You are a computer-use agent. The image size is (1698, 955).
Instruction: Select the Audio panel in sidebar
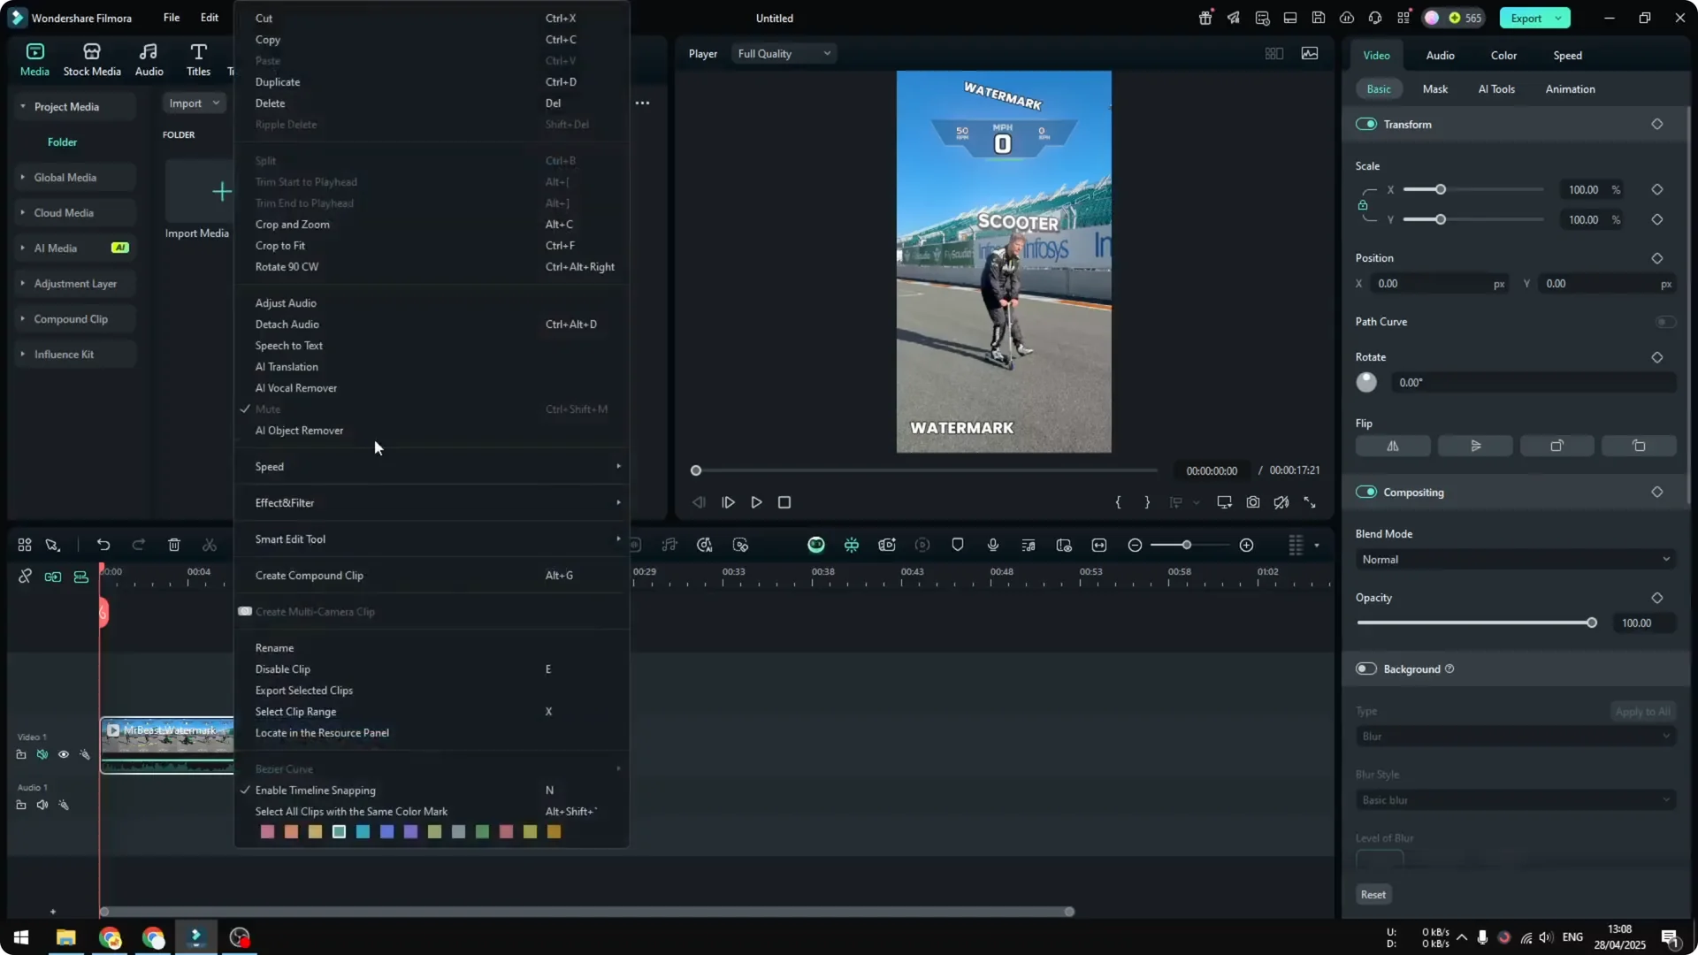tap(148, 58)
